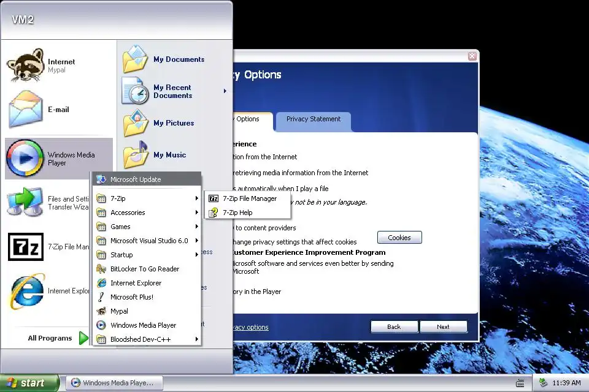Viewport: 589px width, 392px height.
Task: Click Mypal icon in All Programs list
Action: [x=101, y=311]
